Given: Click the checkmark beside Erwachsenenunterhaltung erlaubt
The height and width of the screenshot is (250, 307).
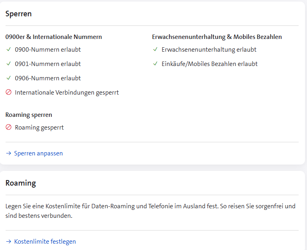Looking at the screenshot, I should coord(155,50).
